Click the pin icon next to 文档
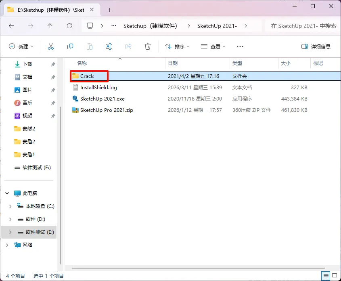The width and height of the screenshot is (341, 281). click(x=53, y=77)
